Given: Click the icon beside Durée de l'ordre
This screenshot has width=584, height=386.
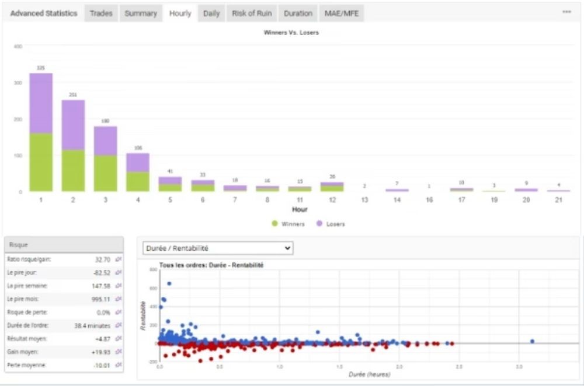Looking at the screenshot, I should pos(119,325).
